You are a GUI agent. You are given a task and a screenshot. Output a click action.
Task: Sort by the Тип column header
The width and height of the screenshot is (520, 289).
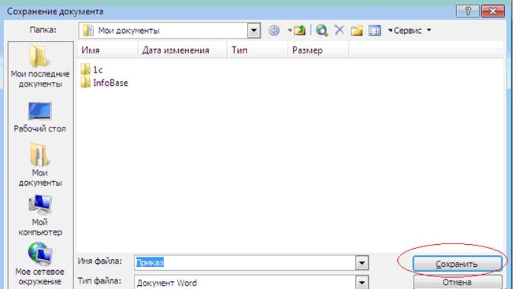(x=257, y=50)
